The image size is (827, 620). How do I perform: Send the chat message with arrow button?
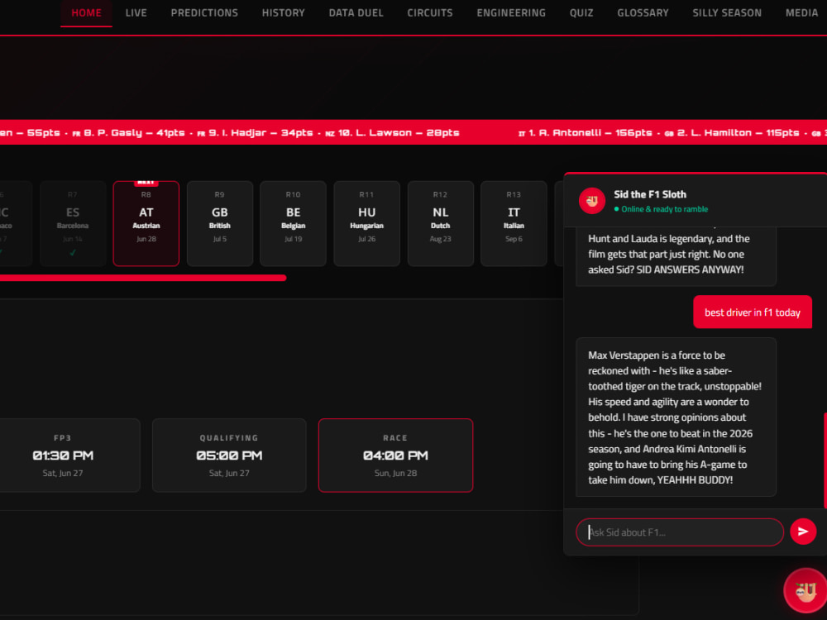point(803,532)
